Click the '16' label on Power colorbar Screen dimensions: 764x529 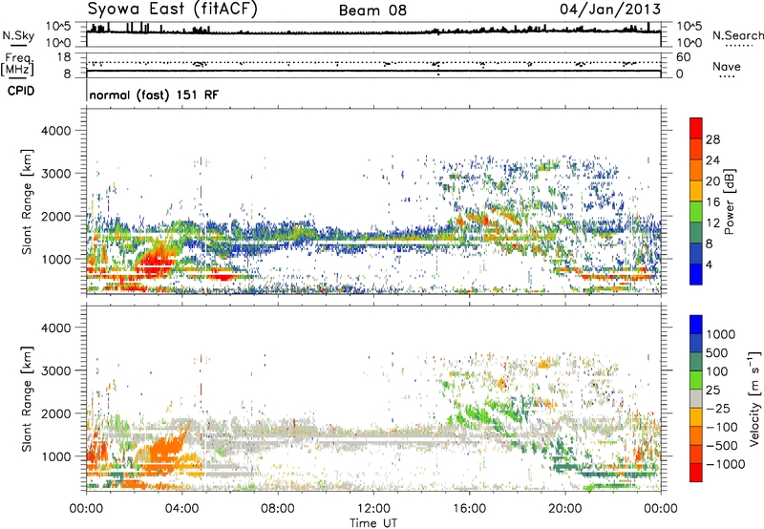click(712, 202)
